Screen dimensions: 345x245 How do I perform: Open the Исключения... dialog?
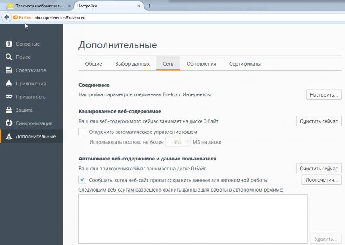[x=321, y=180]
